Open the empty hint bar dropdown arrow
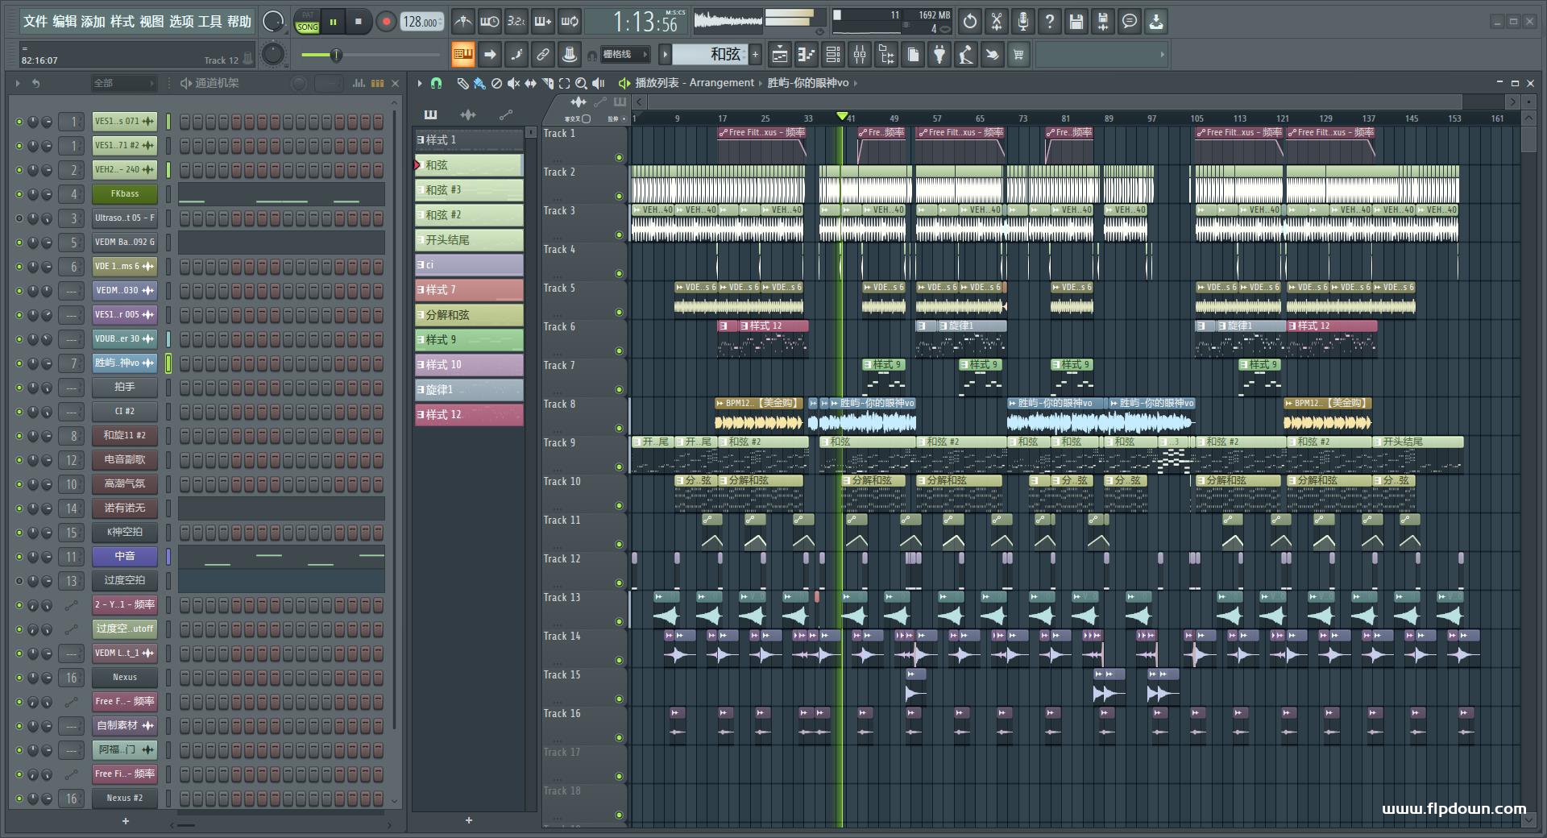This screenshot has height=838, width=1547. coord(1162,55)
